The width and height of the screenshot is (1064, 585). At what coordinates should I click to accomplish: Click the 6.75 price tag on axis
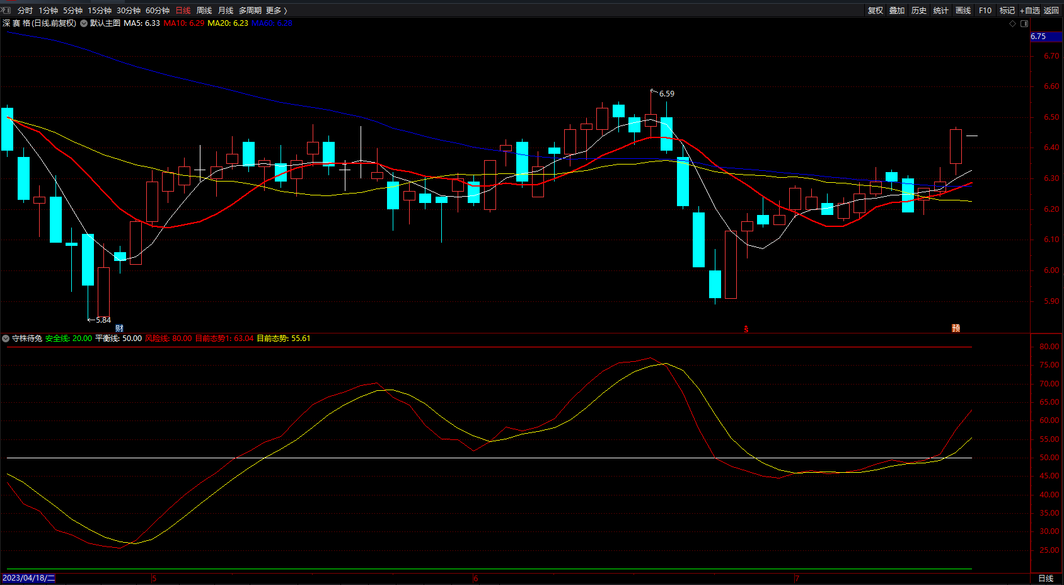(x=1046, y=37)
